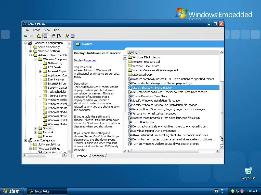Open the File menu
Screen dimensions: 261x195
pos(27,30)
